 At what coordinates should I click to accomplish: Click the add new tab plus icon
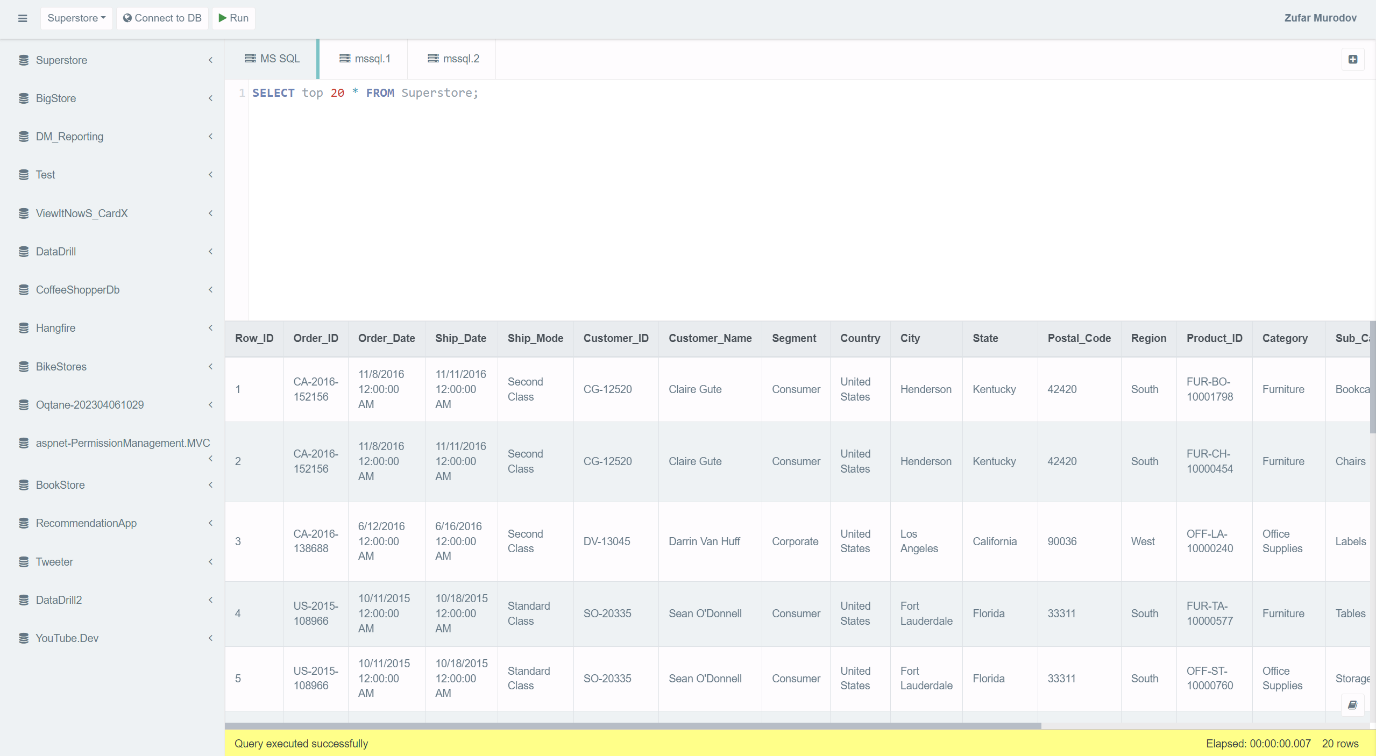pos(1353,59)
